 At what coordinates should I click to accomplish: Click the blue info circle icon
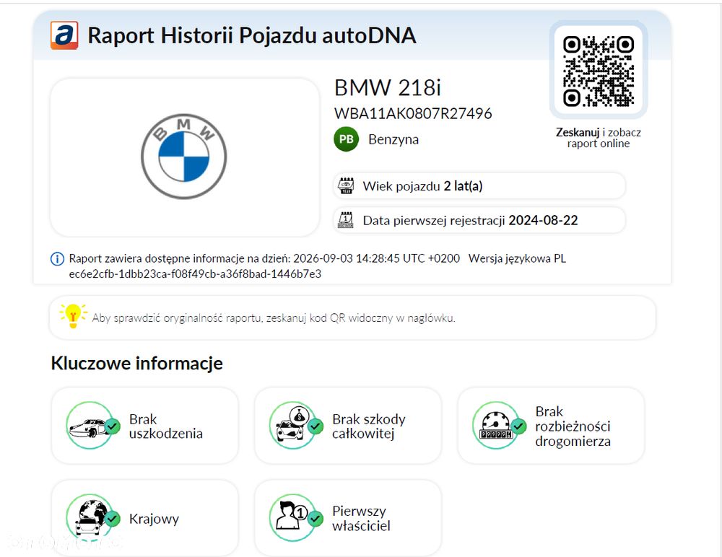(x=57, y=259)
